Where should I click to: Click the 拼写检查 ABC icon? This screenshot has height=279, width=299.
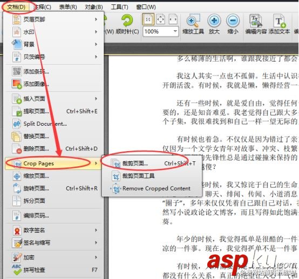click(17, 270)
